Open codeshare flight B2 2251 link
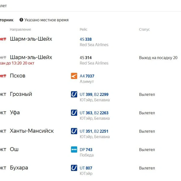 (101, 131)
